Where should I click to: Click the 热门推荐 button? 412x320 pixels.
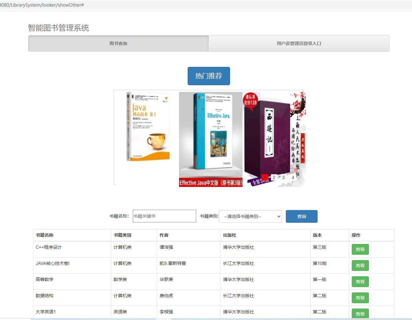[209, 76]
